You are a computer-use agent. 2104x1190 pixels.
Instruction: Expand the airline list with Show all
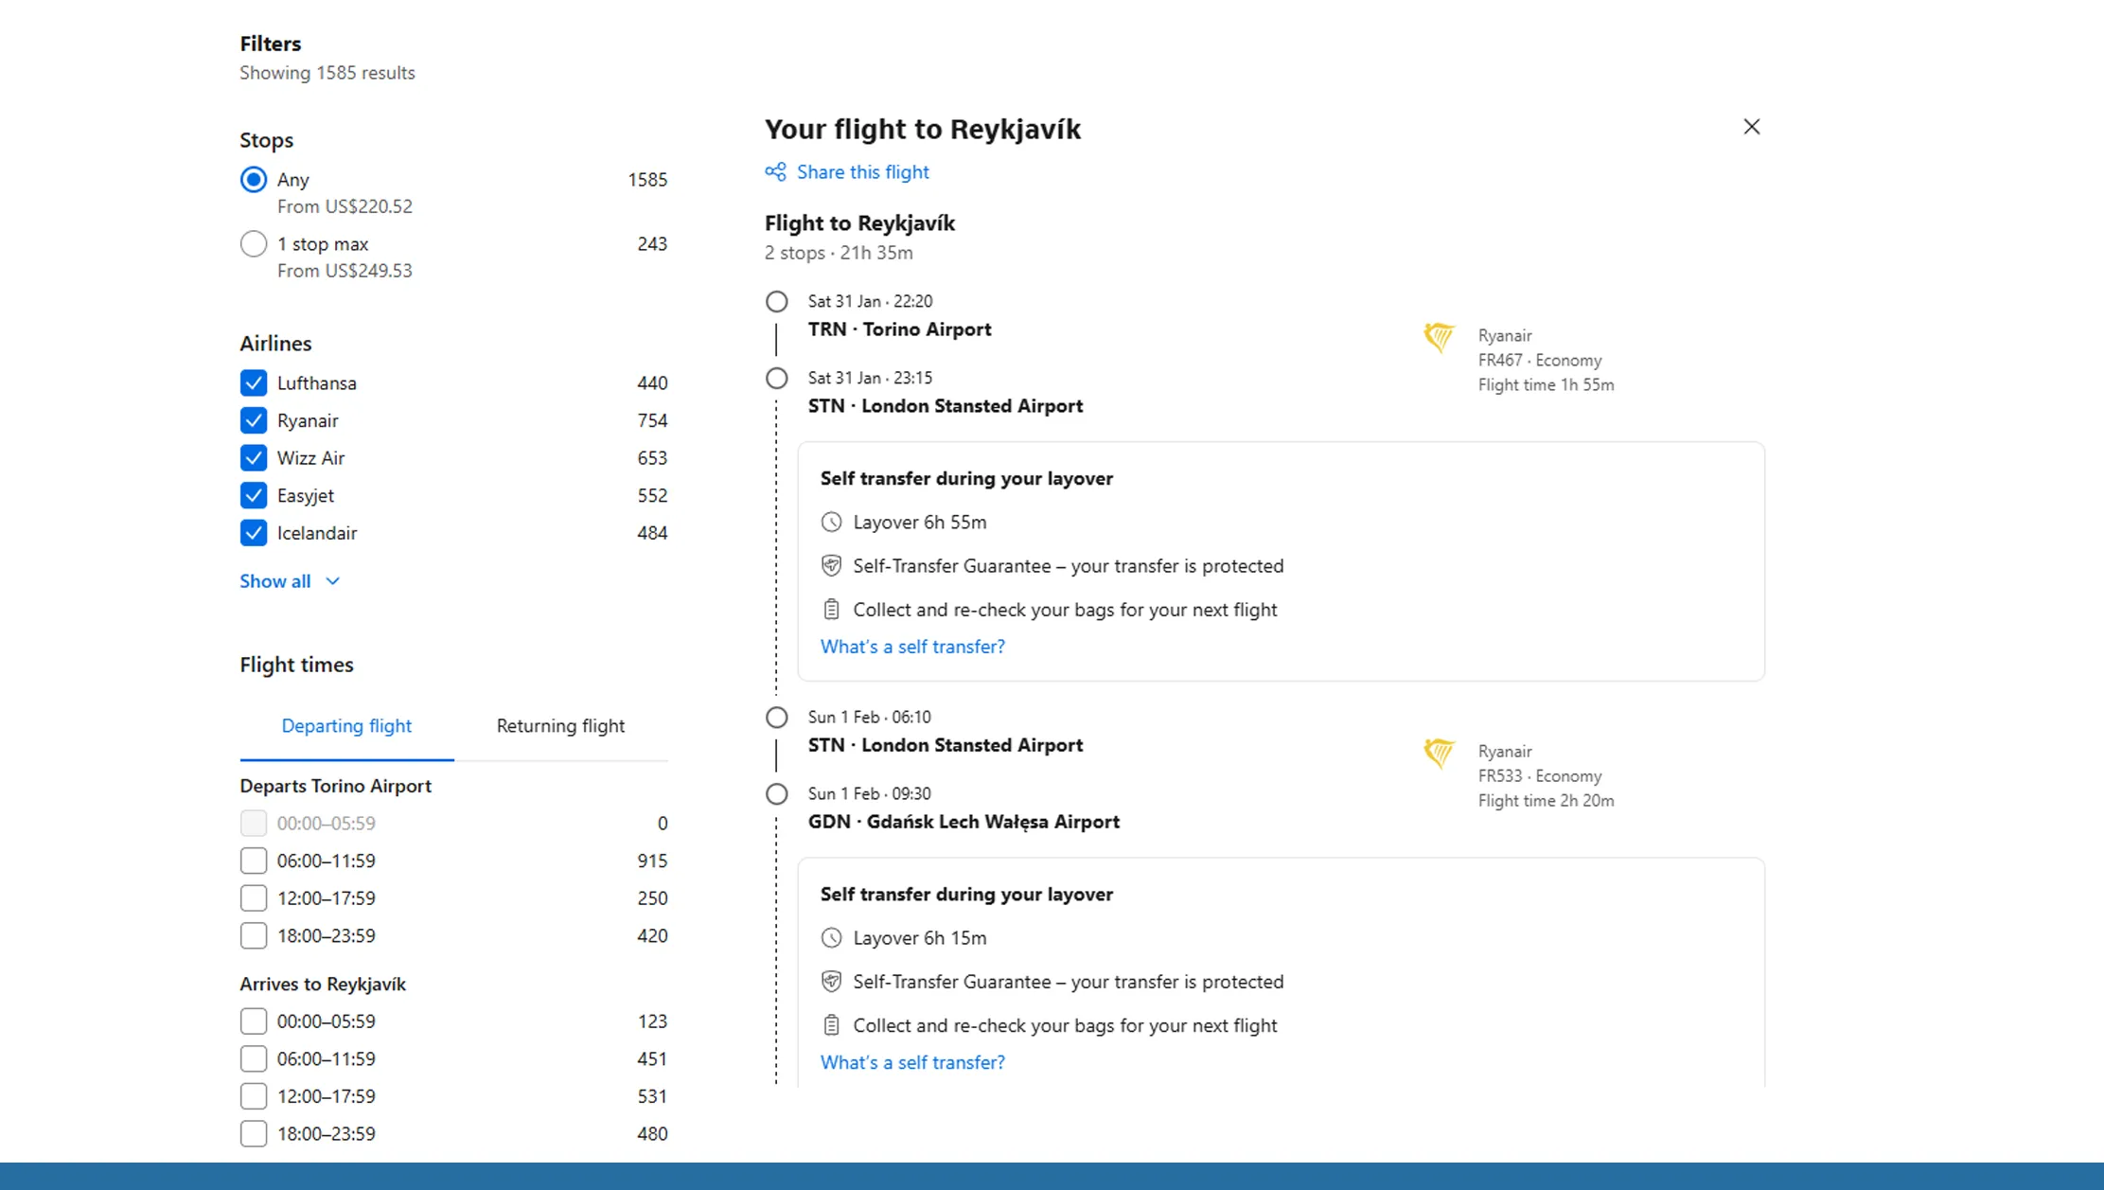pos(289,581)
